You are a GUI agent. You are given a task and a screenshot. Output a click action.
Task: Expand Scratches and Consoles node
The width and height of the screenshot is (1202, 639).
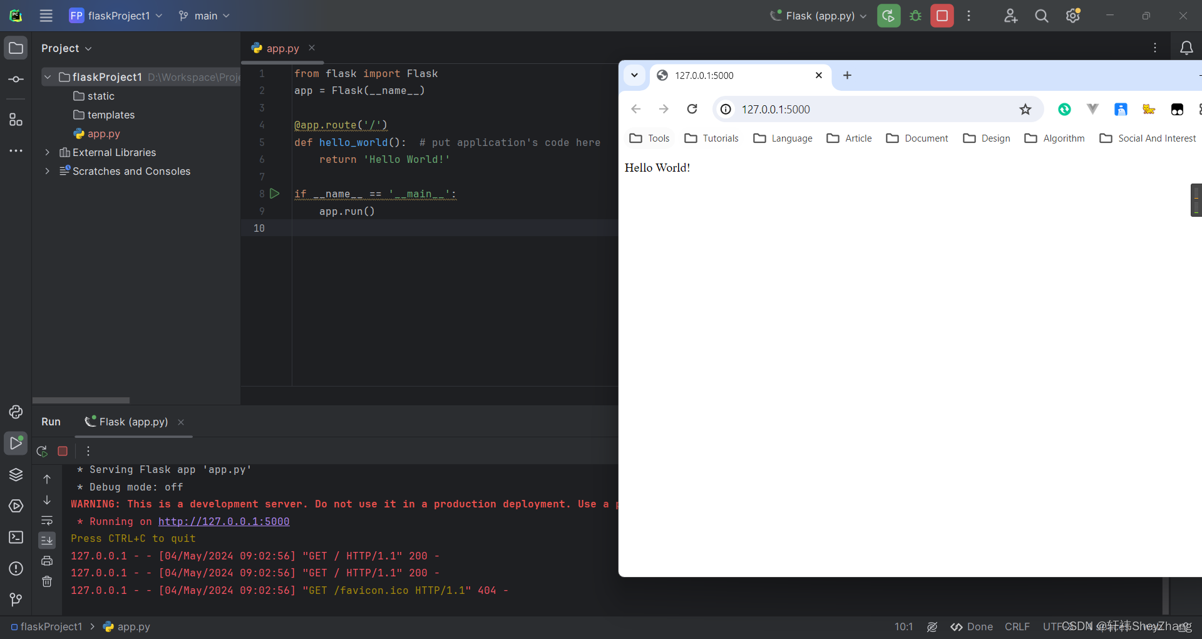coord(47,171)
